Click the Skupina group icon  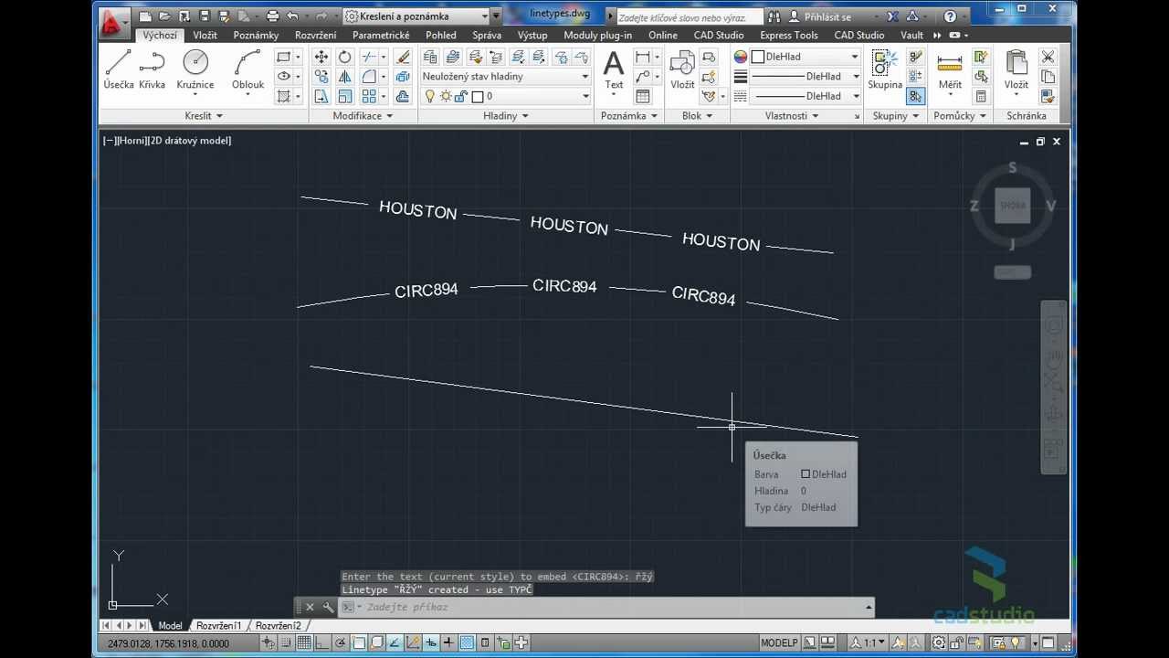(884, 69)
